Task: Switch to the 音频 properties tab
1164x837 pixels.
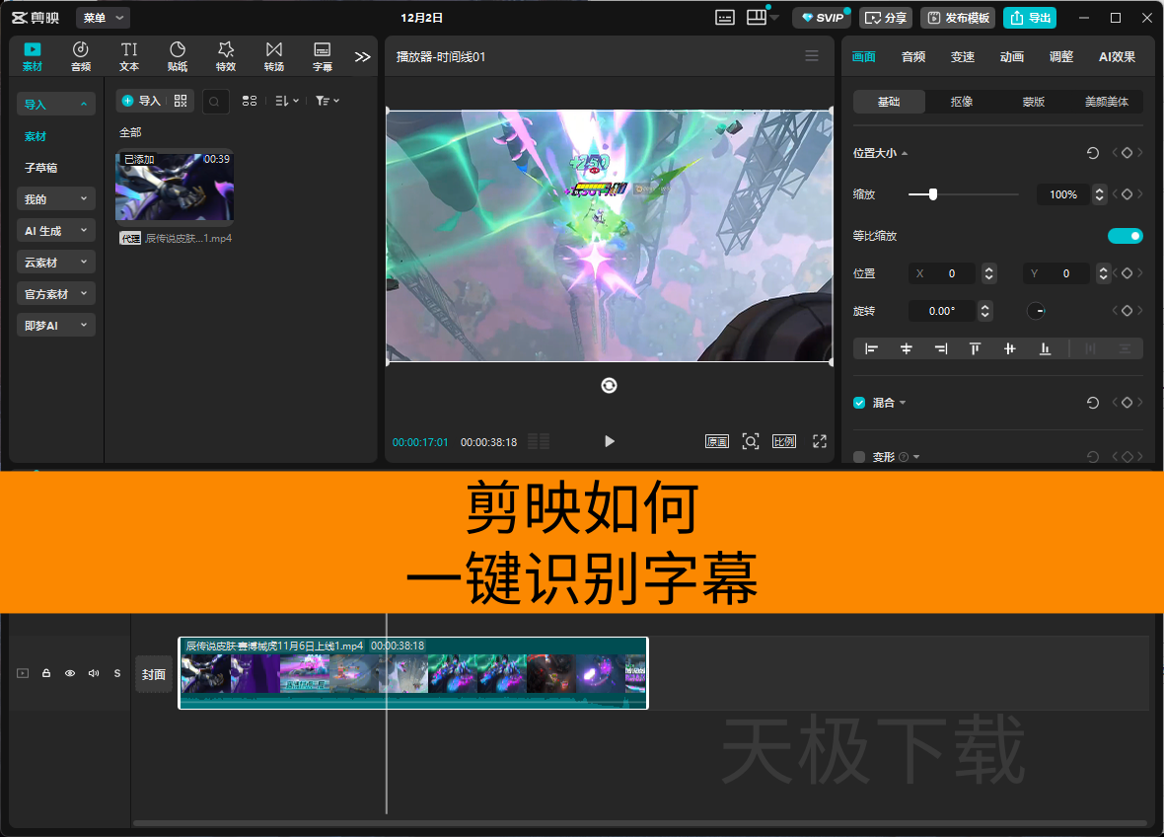Action: point(913,57)
